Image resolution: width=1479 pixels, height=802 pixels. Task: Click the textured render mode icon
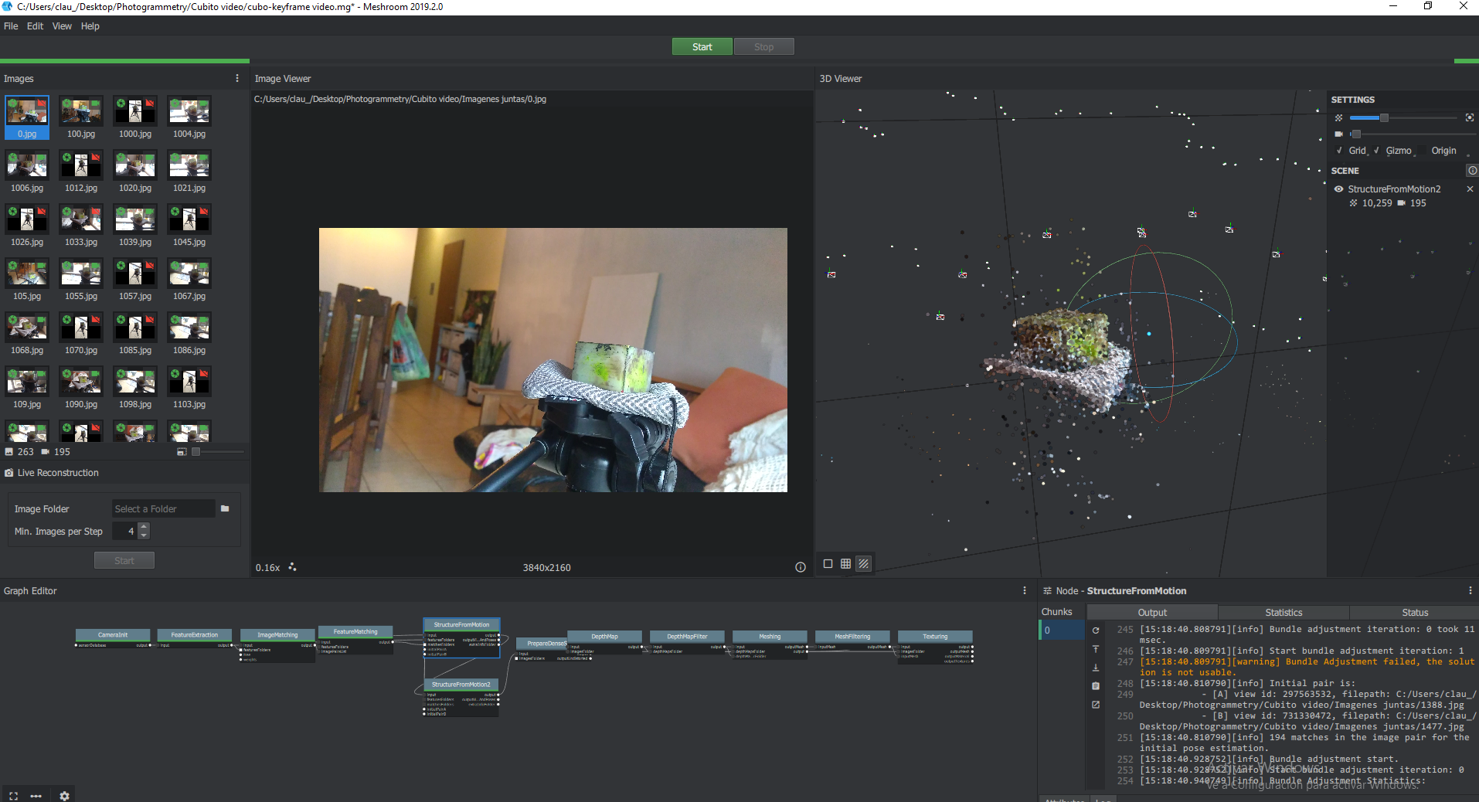[x=864, y=564]
